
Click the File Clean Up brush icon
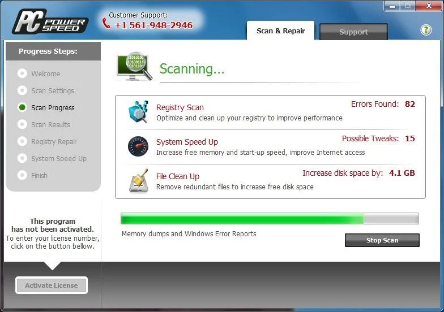point(139,181)
